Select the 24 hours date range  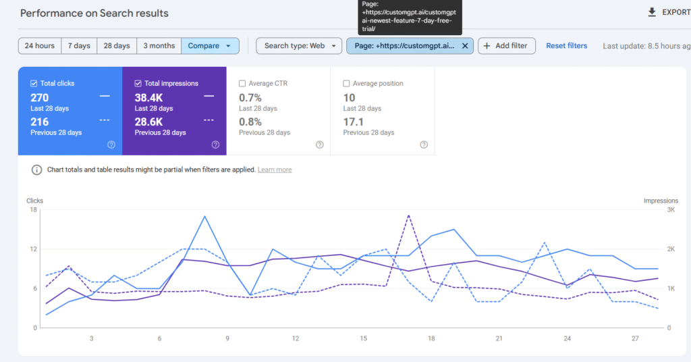[40, 46]
